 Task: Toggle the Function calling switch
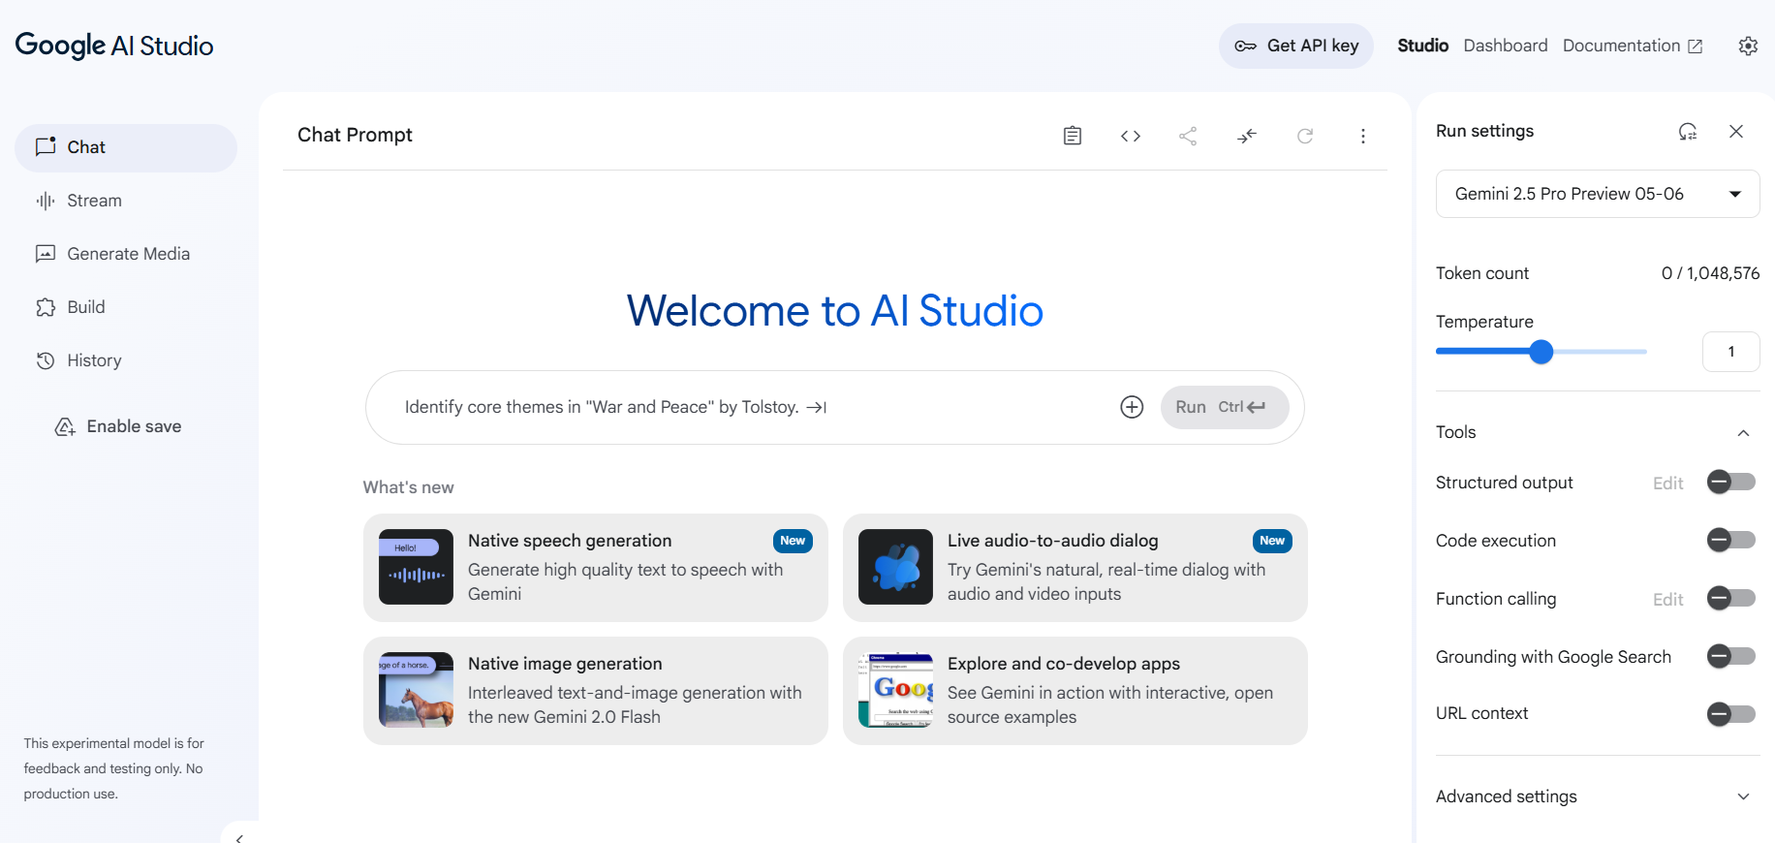pyautogui.click(x=1731, y=598)
